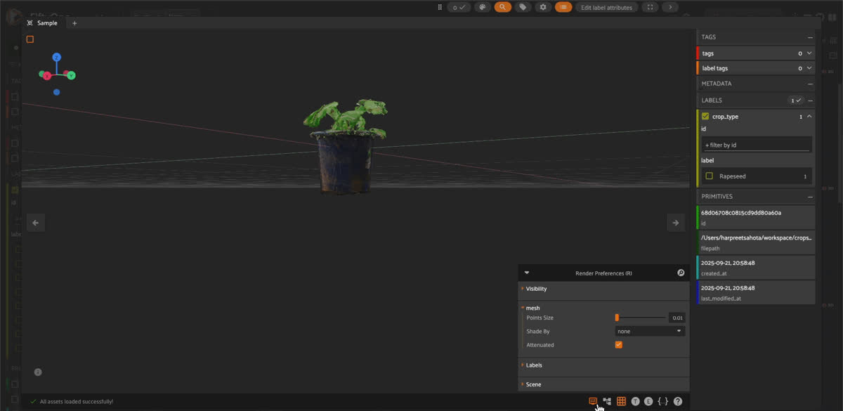Collapse the crop_type field chevron

click(x=809, y=117)
